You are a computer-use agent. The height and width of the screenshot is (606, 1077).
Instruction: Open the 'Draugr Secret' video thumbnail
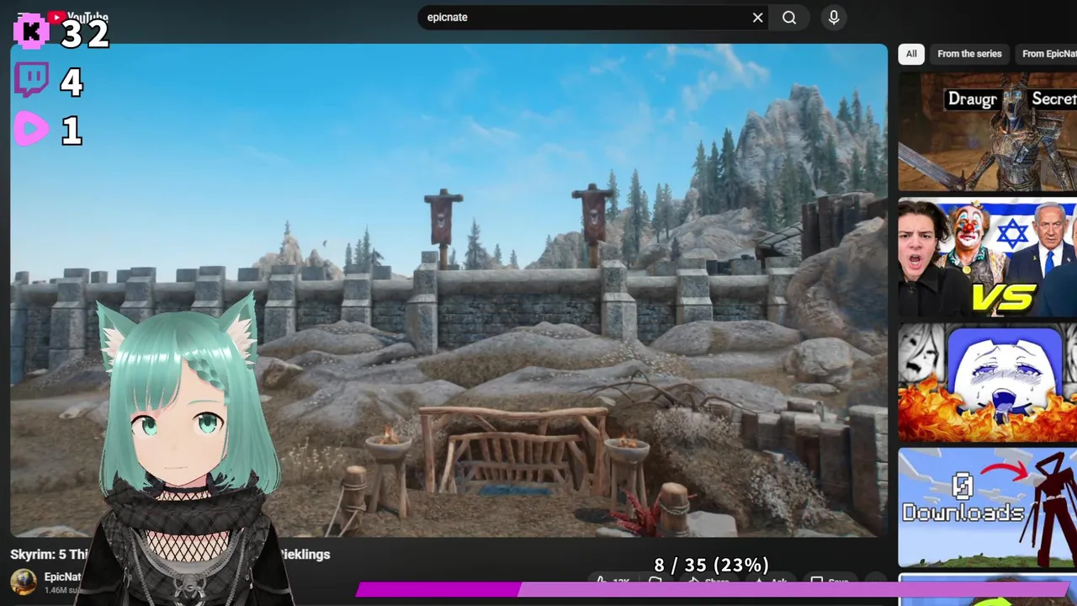(x=988, y=132)
